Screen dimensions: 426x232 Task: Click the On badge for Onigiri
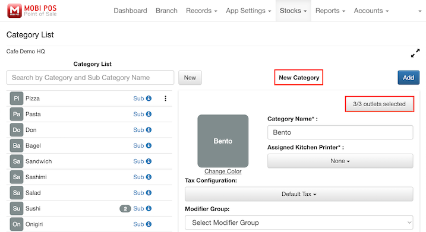17,224
